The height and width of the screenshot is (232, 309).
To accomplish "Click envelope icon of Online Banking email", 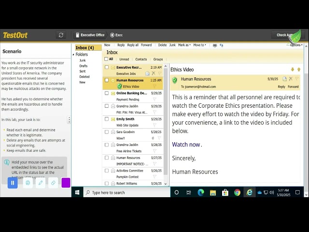I will 113,93.
